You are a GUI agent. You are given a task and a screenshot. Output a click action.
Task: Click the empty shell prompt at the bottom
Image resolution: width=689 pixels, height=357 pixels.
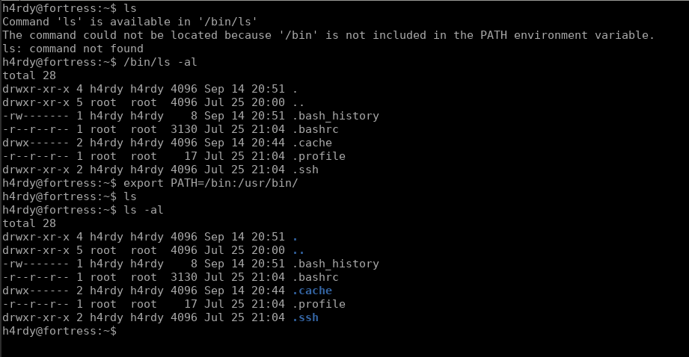(x=60, y=331)
